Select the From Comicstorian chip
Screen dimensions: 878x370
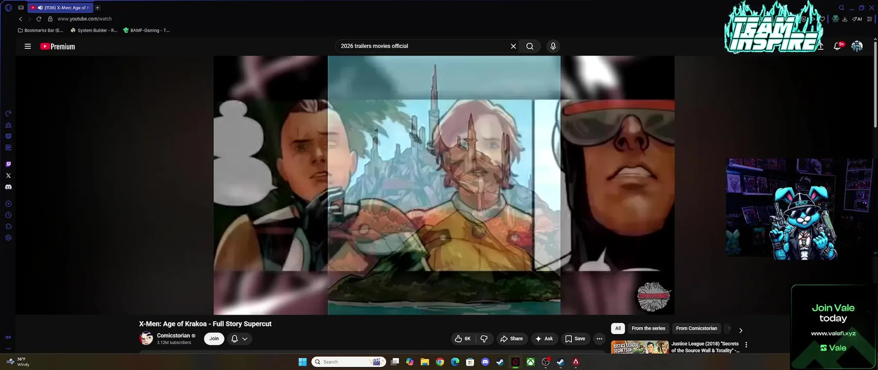696,328
